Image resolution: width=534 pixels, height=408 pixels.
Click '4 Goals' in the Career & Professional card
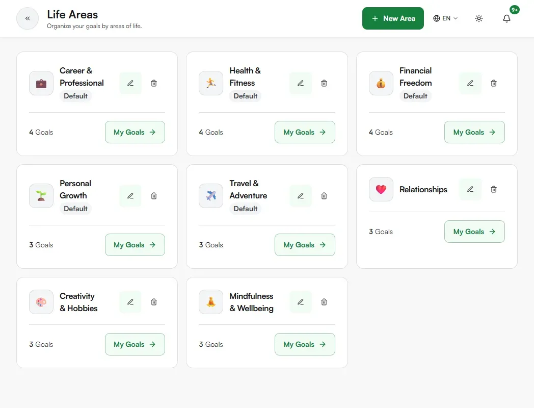pyautogui.click(x=41, y=132)
